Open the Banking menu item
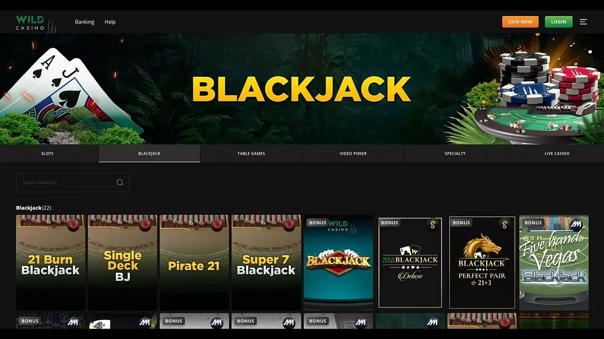The width and height of the screenshot is (604, 339). (x=84, y=22)
